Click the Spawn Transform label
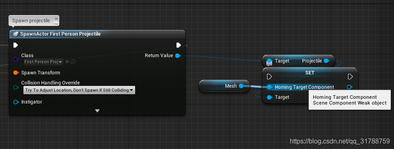 [x=41, y=73]
